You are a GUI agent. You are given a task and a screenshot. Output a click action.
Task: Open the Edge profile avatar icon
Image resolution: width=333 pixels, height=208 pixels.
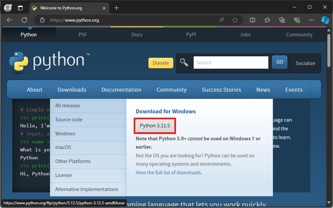click(8, 8)
